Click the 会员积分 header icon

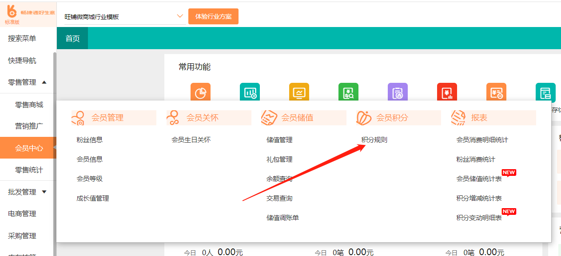364,118
